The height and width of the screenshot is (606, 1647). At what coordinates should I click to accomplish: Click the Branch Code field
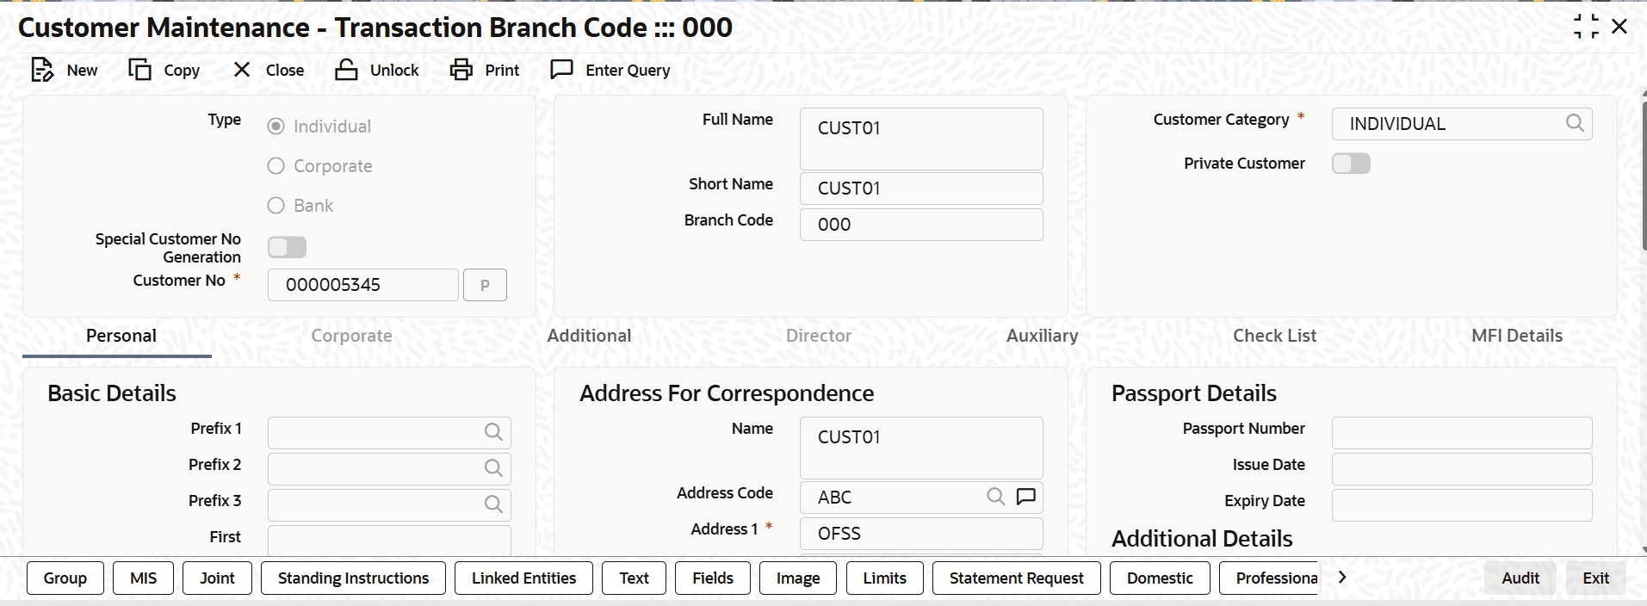(921, 225)
